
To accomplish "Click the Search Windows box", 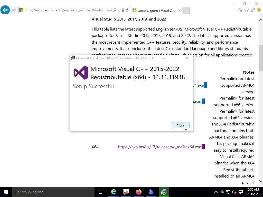I will [53, 192].
